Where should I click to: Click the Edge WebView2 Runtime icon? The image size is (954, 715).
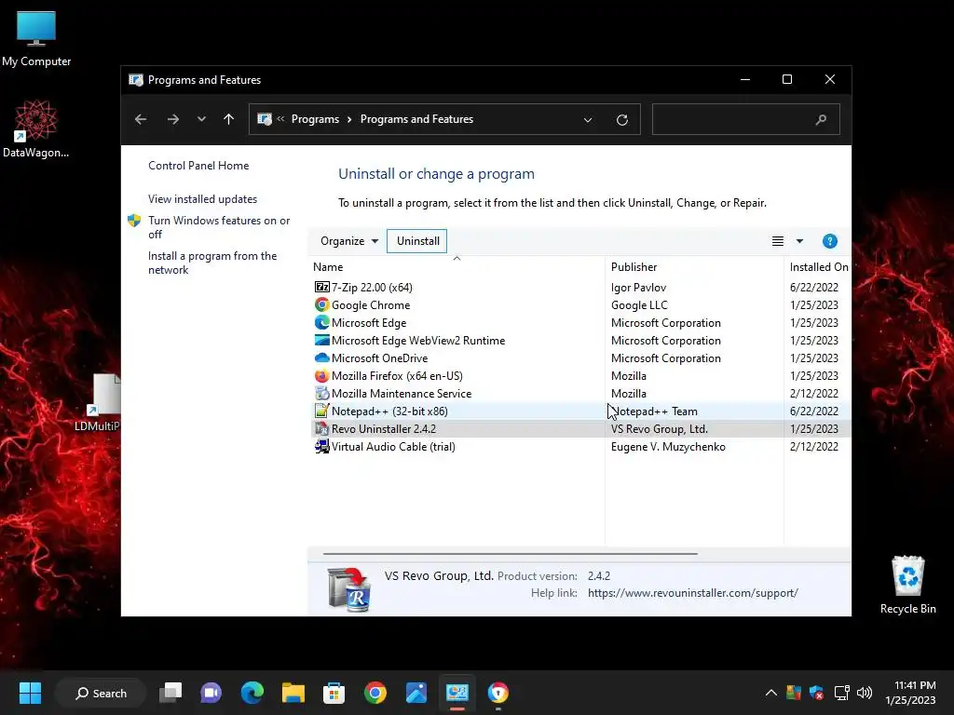click(321, 340)
